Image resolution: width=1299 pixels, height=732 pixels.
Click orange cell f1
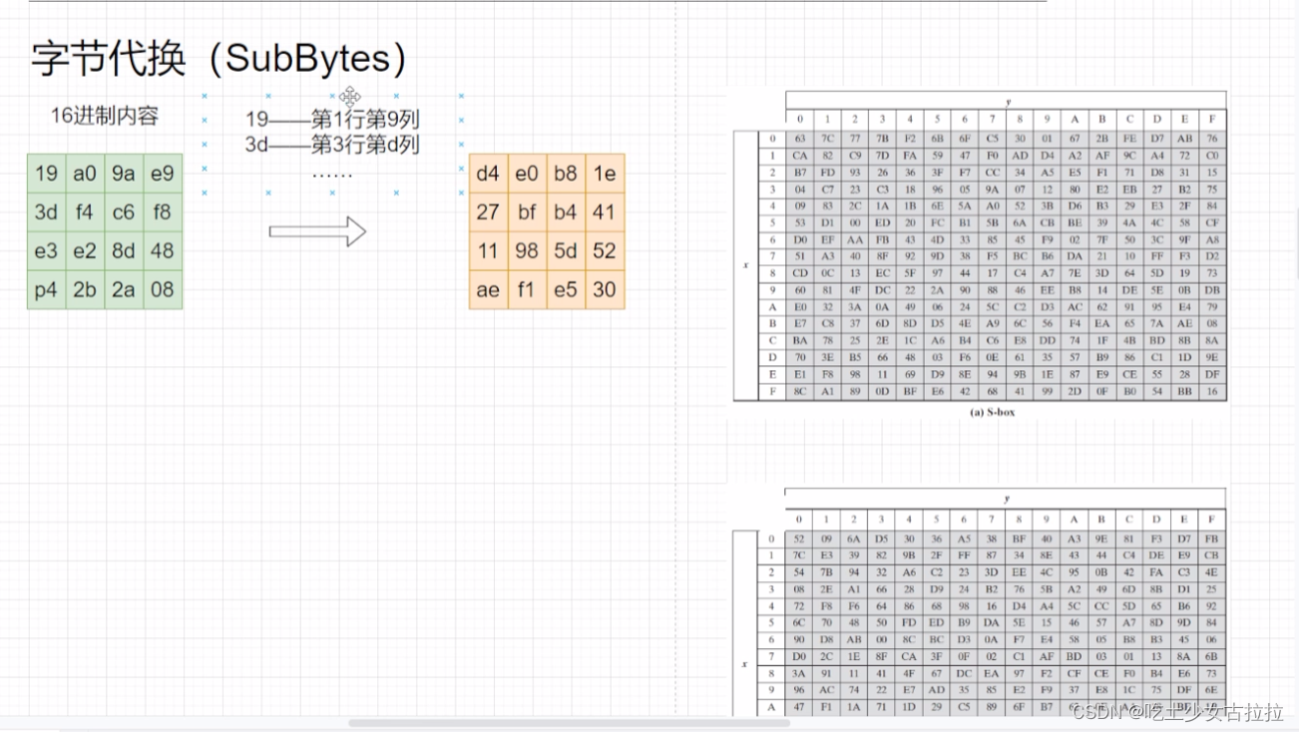527,289
